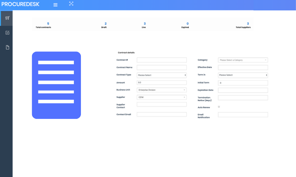The image size is (296, 177).
Task: Toggle the Auto Renew checkbox
Action: 219,107
